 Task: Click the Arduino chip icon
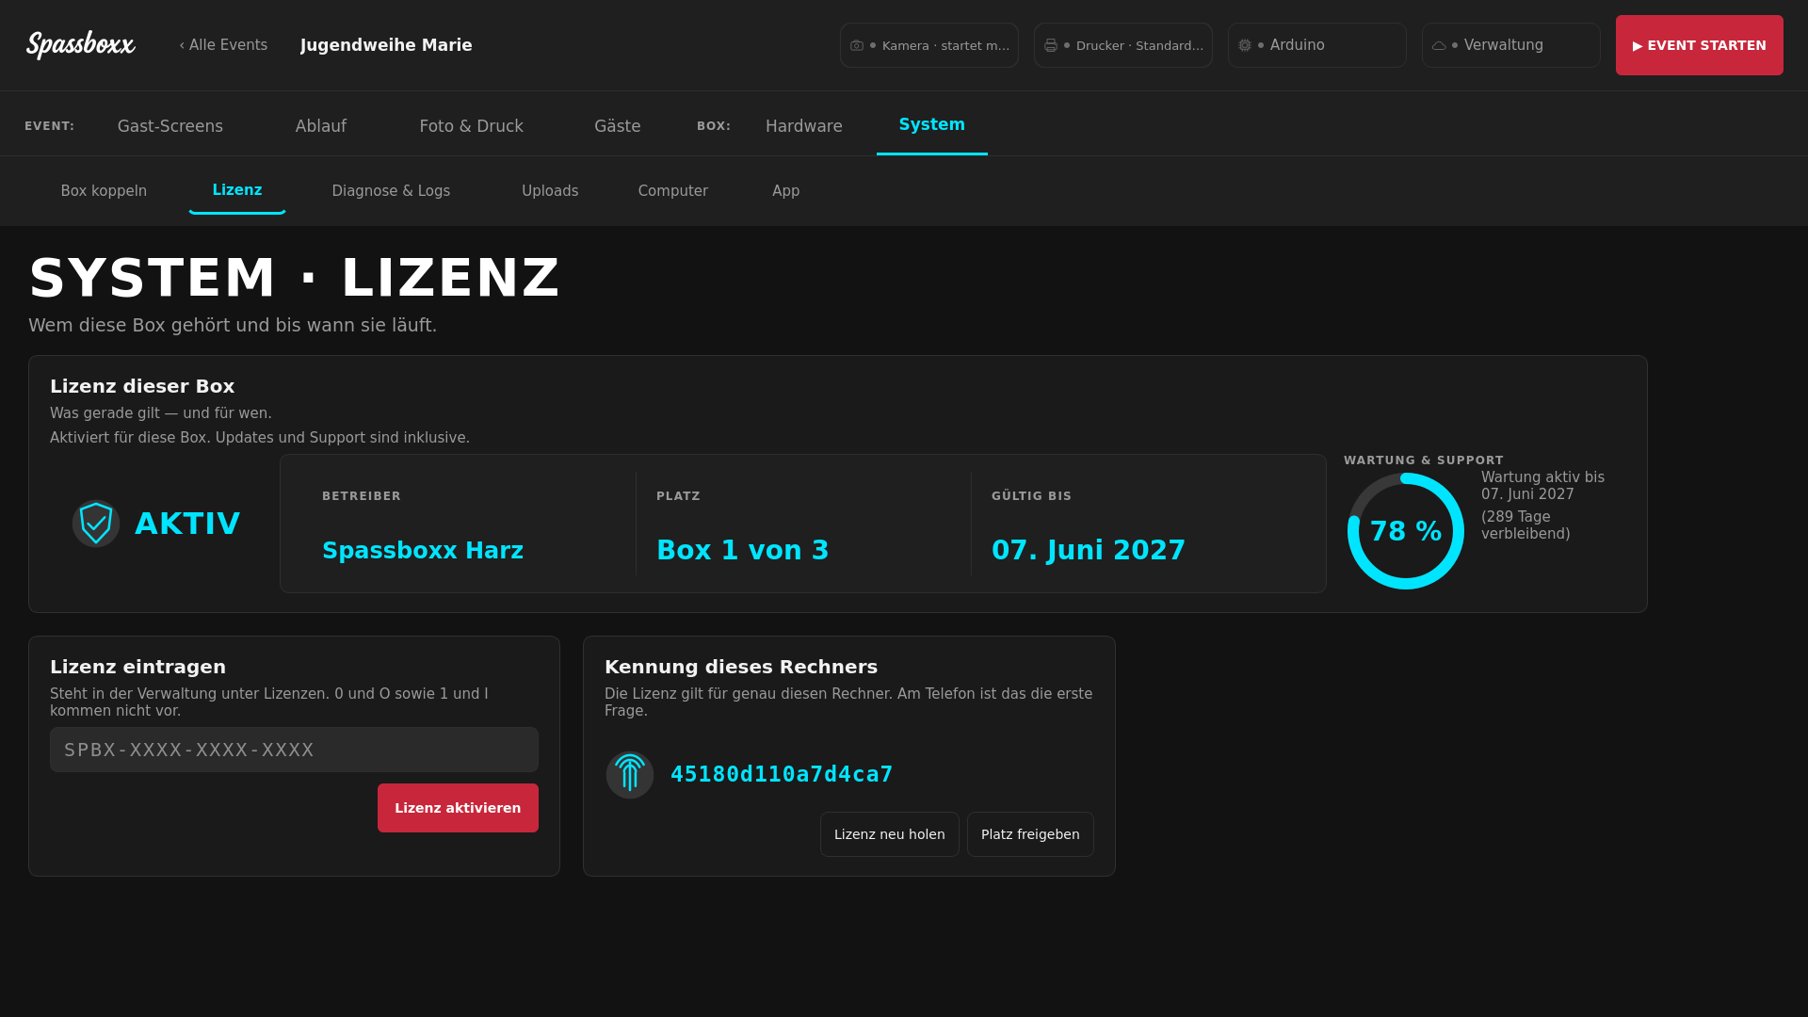point(1245,45)
